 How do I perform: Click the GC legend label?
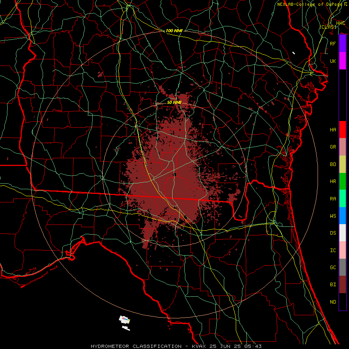click(x=333, y=267)
